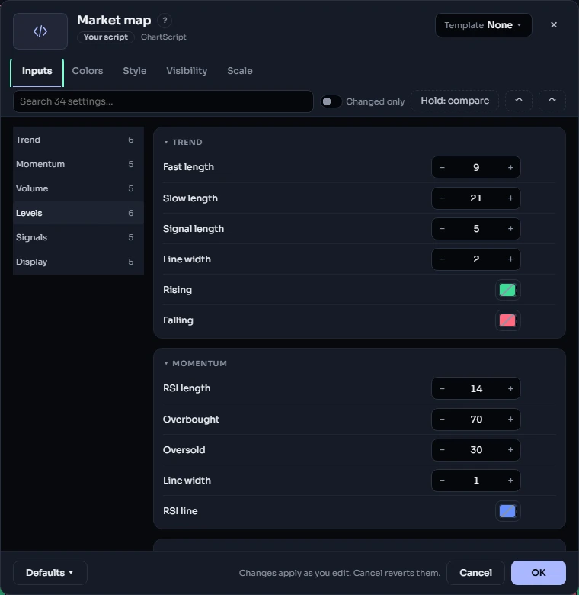Switch to the Visibility tab
The height and width of the screenshot is (595, 579).
click(x=187, y=71)
